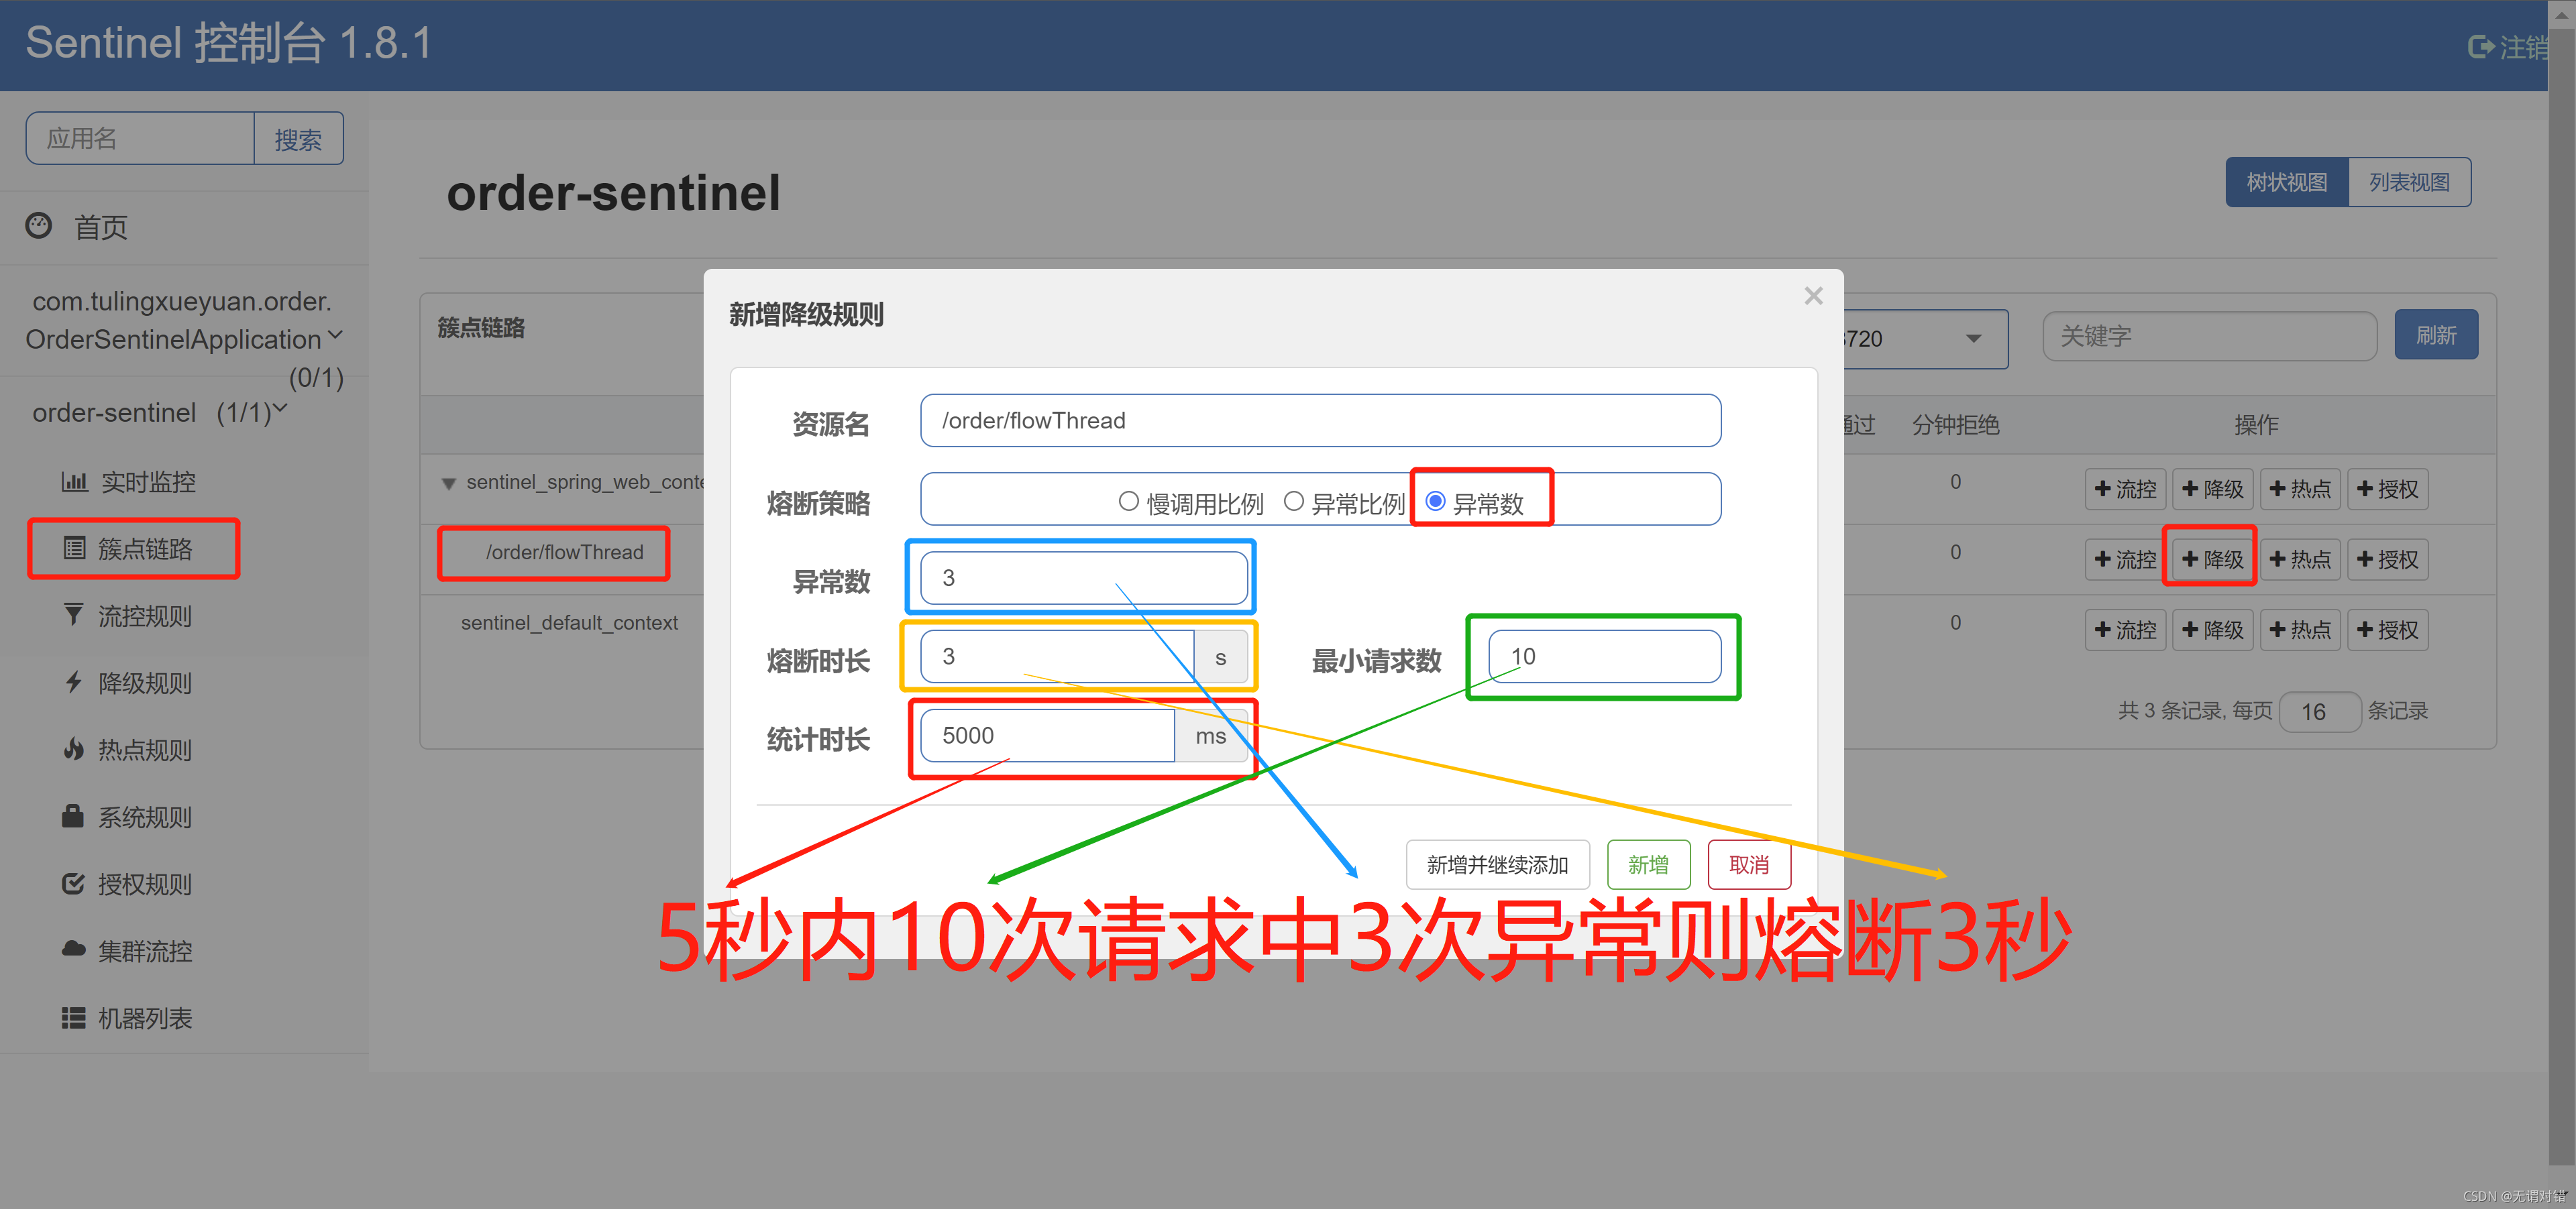
Task: Add 授权 rule for sentinel_default_context row
Action: click(x=2388, y=630)
